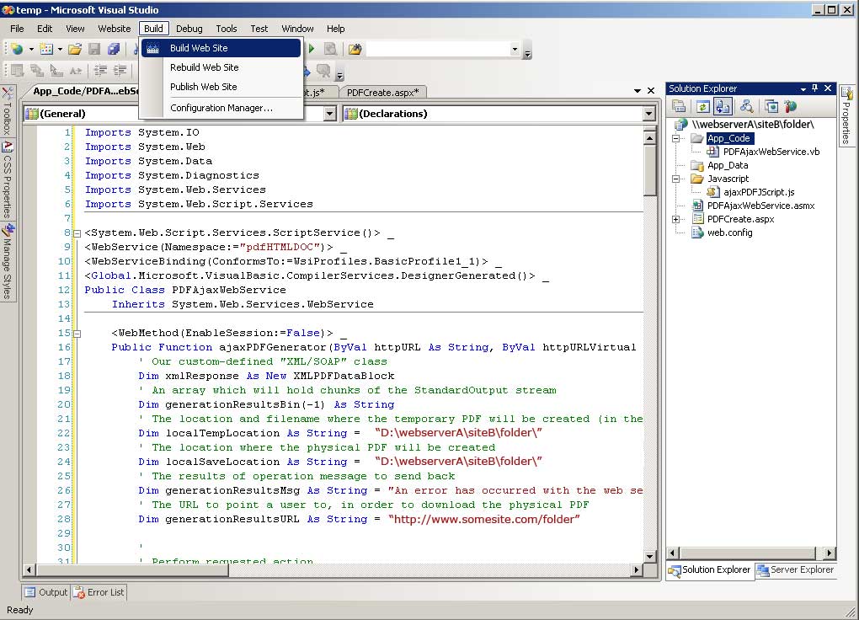Click the Solution Explorer Refresh icon
This screenshot has width=859, height=620.
click(x=702, y=106)
